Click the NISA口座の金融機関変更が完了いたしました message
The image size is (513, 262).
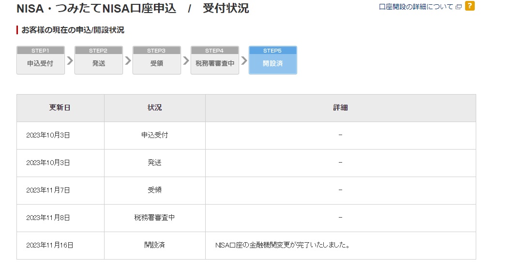[x=283, y=245]
